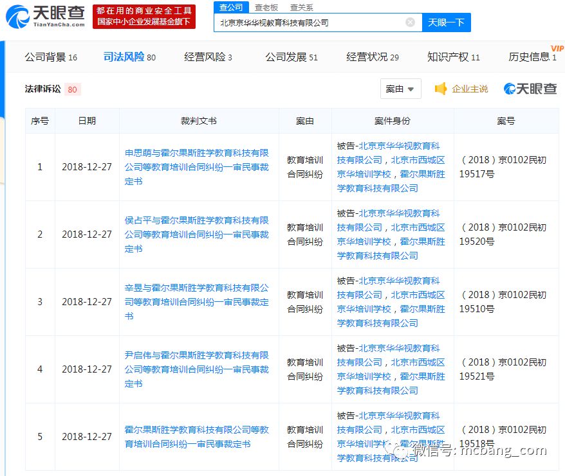Switch to the 查关系 search tab

coord(302,8)
